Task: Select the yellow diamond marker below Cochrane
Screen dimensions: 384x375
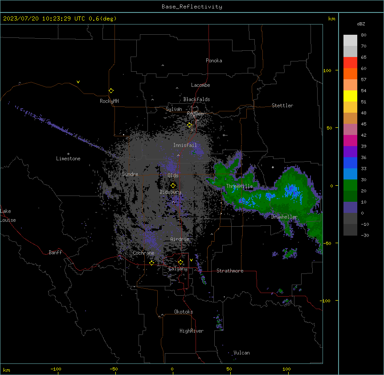Action: tap(151, 263)
